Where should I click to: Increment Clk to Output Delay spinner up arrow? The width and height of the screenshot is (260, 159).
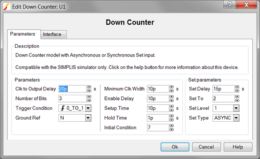tap(89, 87)
